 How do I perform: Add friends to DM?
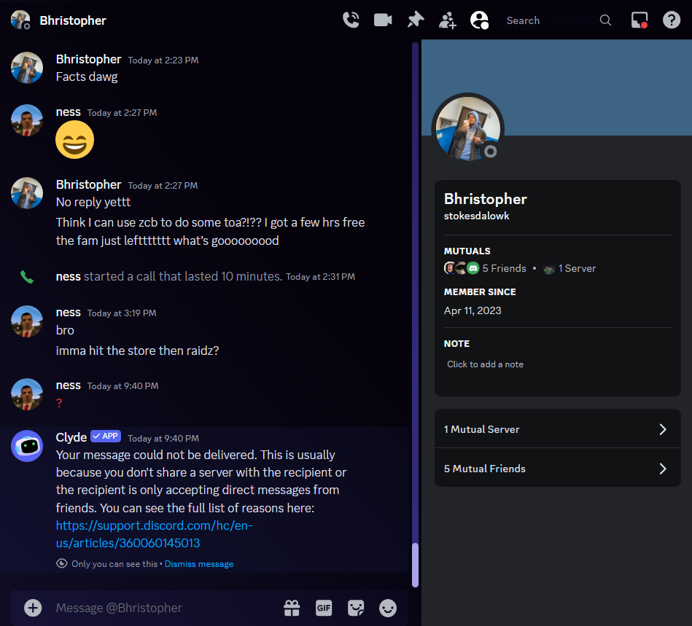pyautogui.click(x=447, y=20)
